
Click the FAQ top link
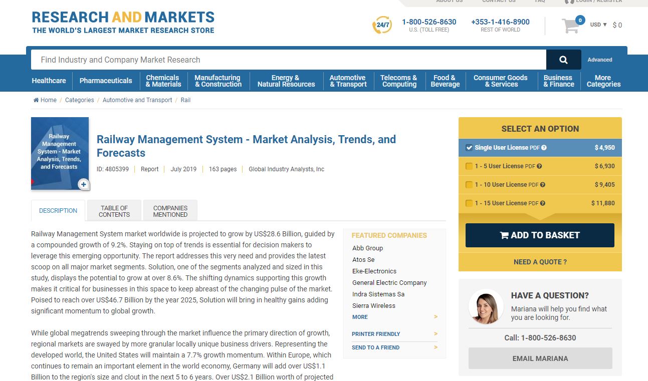click(540, 2)
